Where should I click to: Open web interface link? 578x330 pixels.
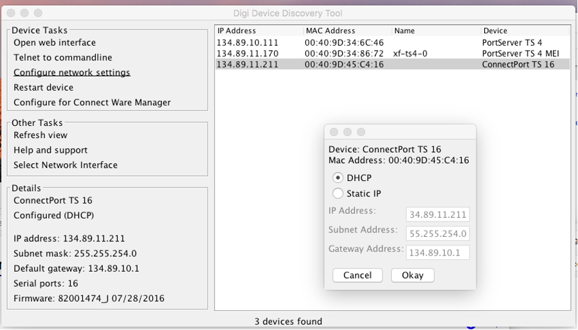pos(55,42)
